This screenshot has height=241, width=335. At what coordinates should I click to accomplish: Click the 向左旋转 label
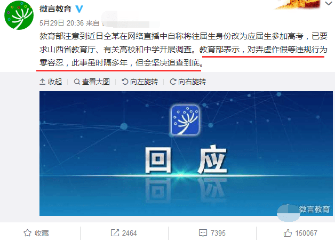point(144,82)
